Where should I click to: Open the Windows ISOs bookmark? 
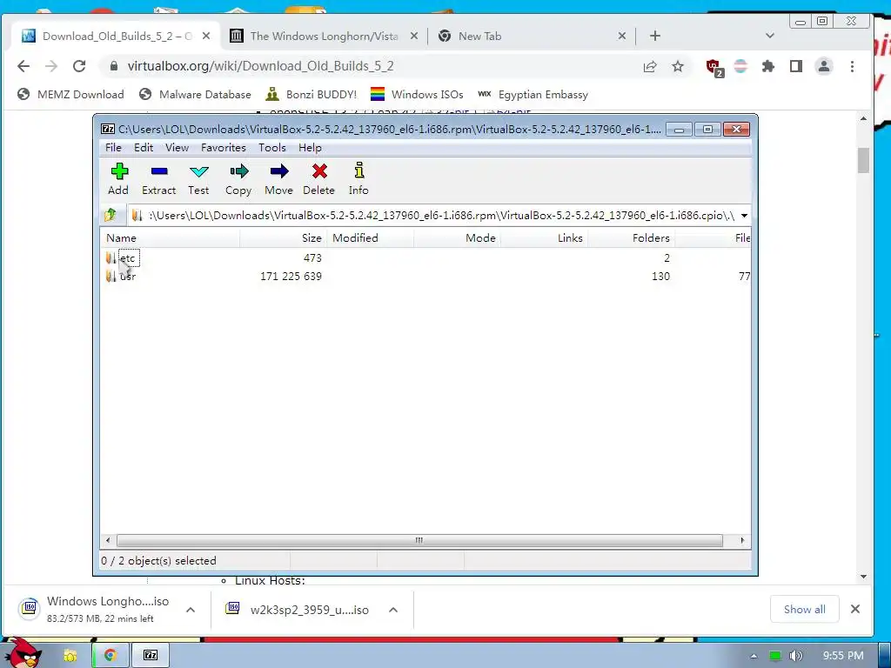(417, 94)
